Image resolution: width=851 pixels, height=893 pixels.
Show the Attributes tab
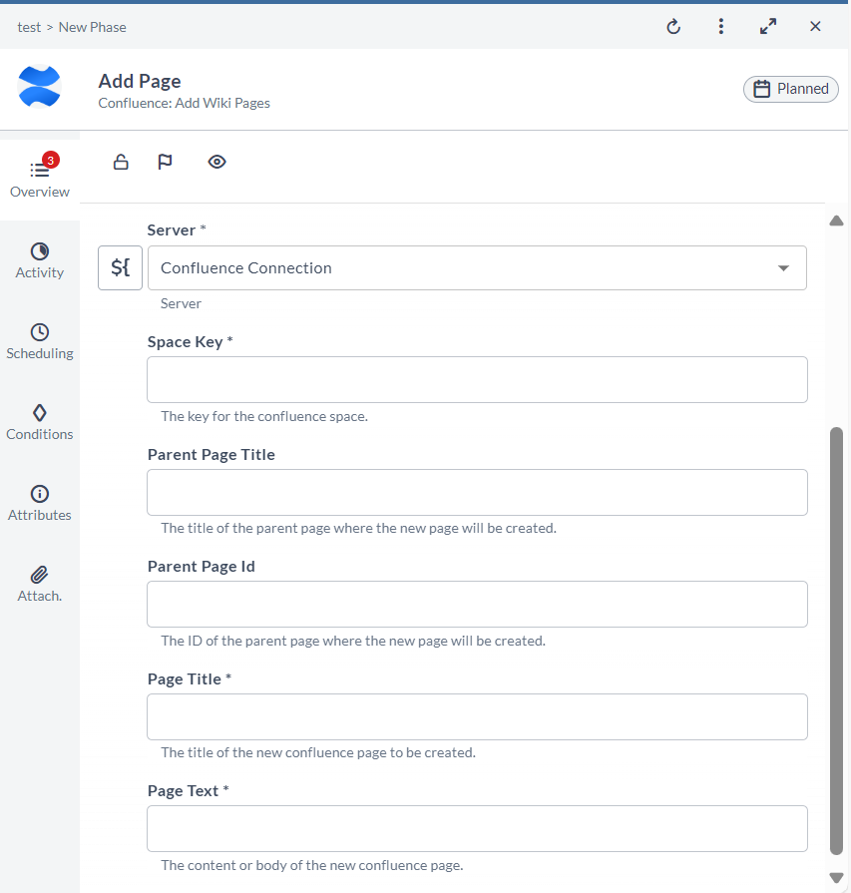point(40,504)
